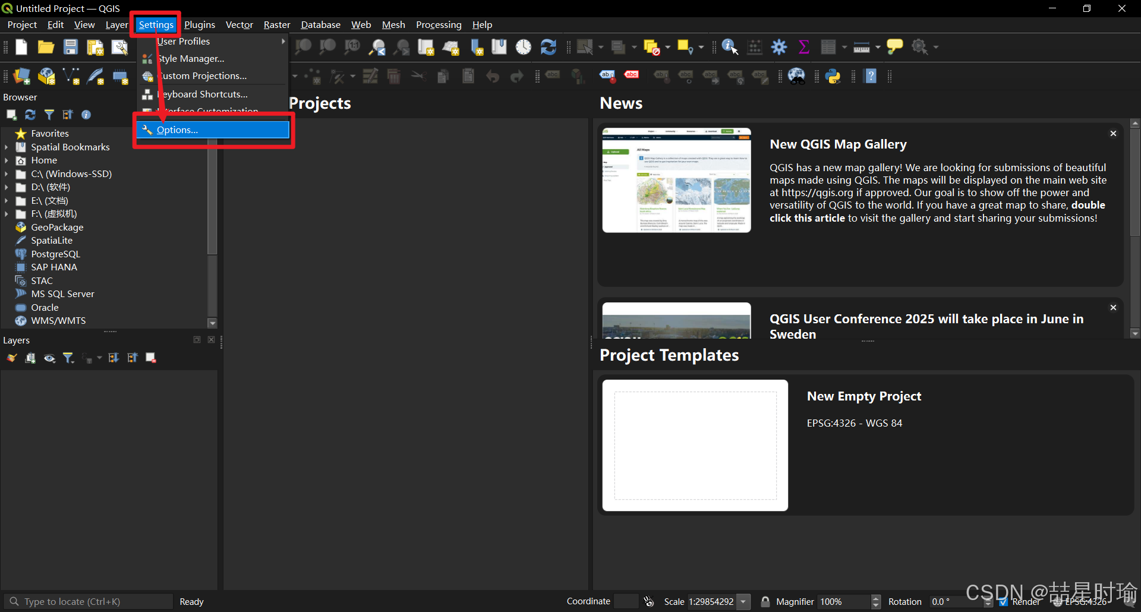Open the Scale dropdown arrow

coord(743,602)
